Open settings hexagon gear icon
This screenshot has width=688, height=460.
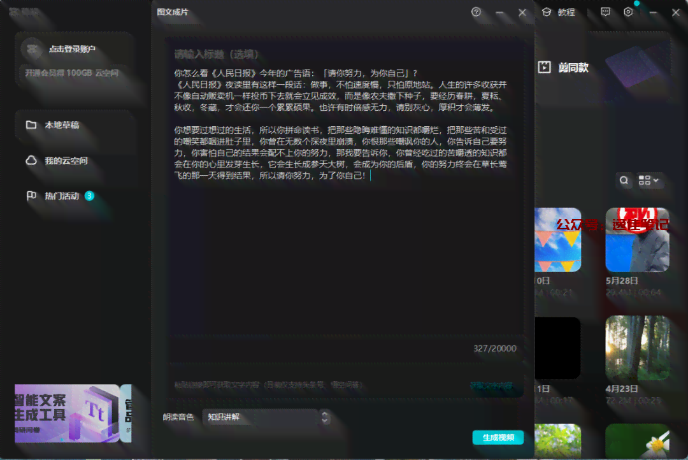pyautogui.click(x=628, y=12)
